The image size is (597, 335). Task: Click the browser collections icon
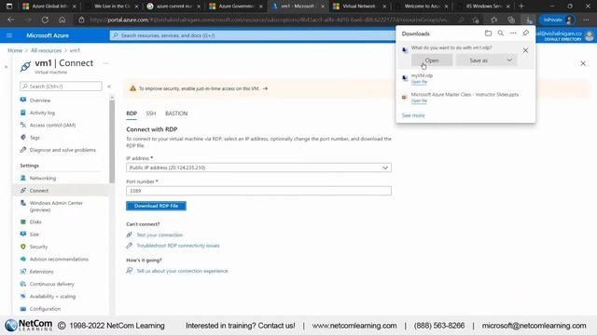511,20
